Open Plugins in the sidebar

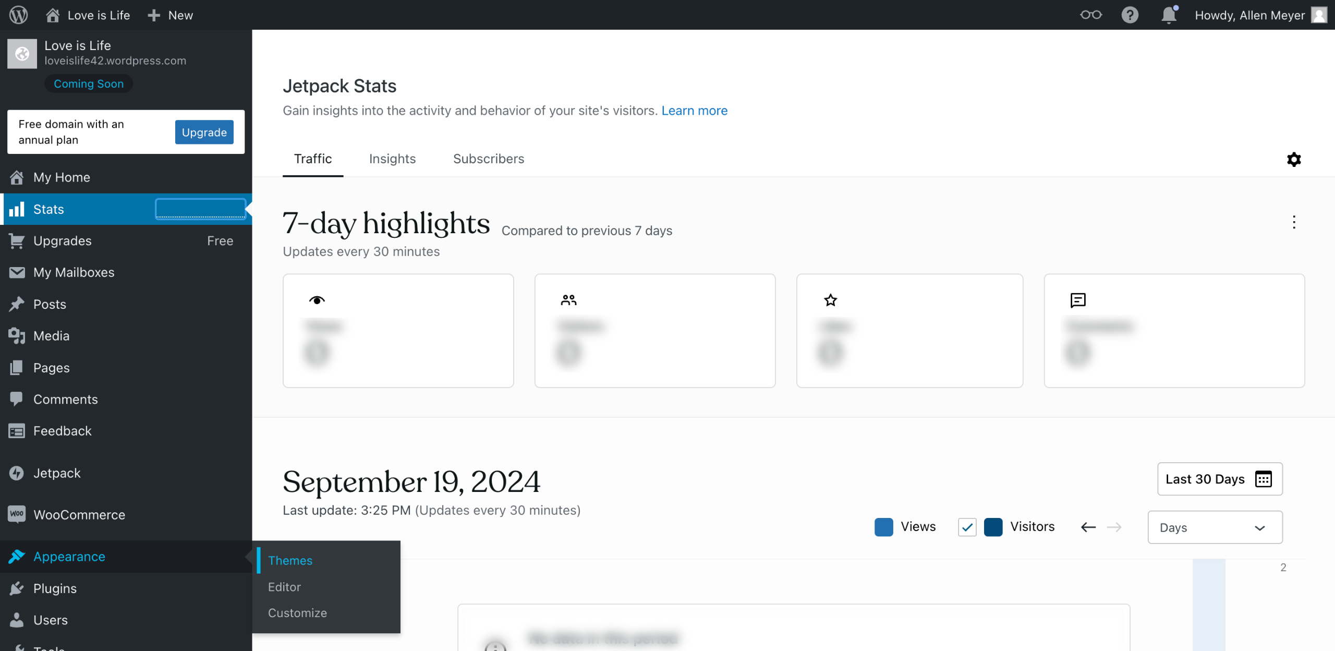(55, 588)
